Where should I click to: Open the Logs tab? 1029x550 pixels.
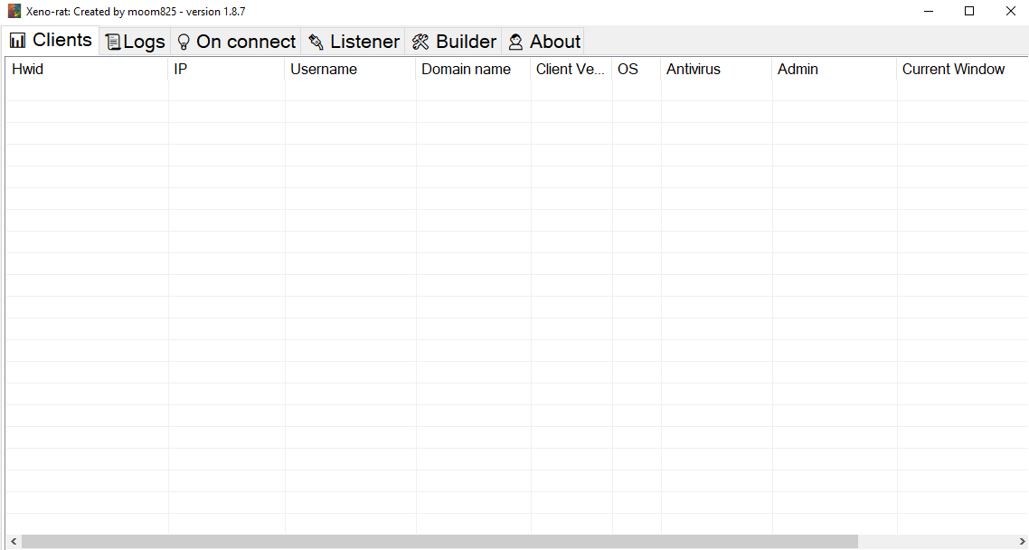(135, 42)
